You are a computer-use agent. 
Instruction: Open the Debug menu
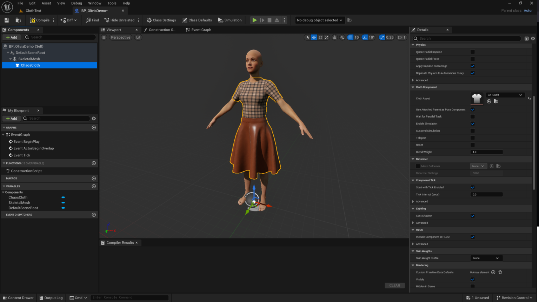pos(76,3)
